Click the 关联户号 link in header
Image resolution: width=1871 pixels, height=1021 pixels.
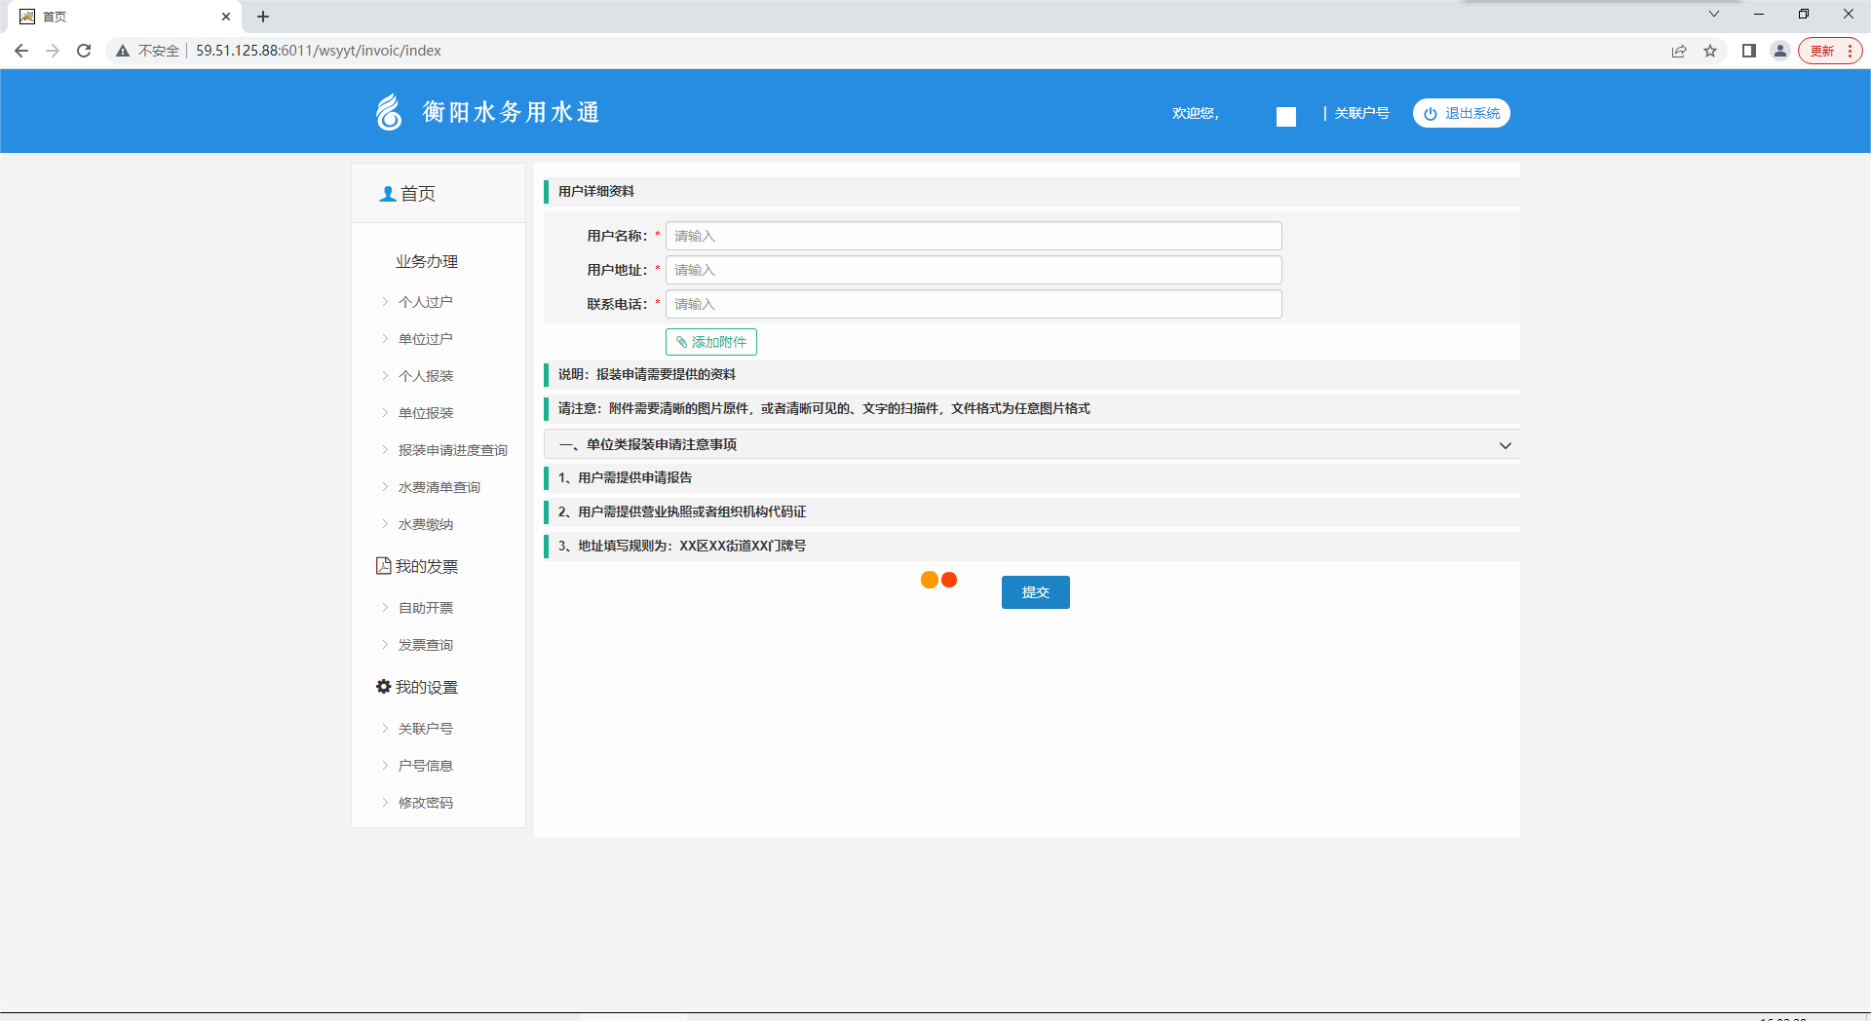point(1361,113)
